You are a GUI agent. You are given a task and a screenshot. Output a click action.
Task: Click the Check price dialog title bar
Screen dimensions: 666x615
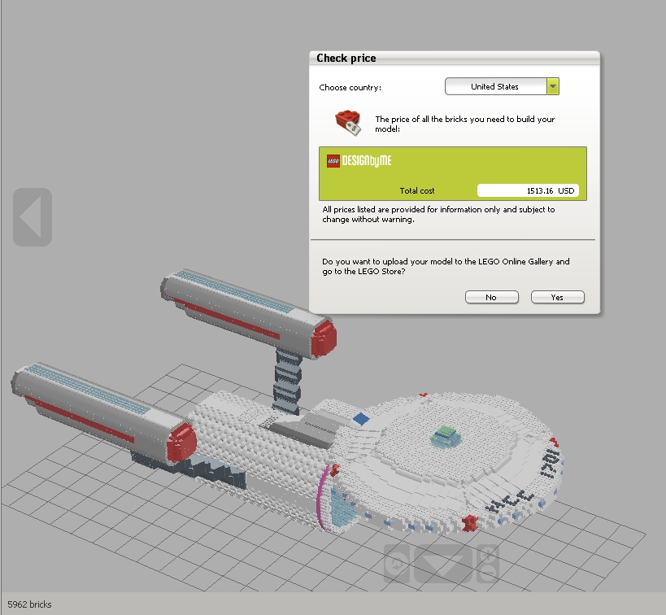point(455,59)
